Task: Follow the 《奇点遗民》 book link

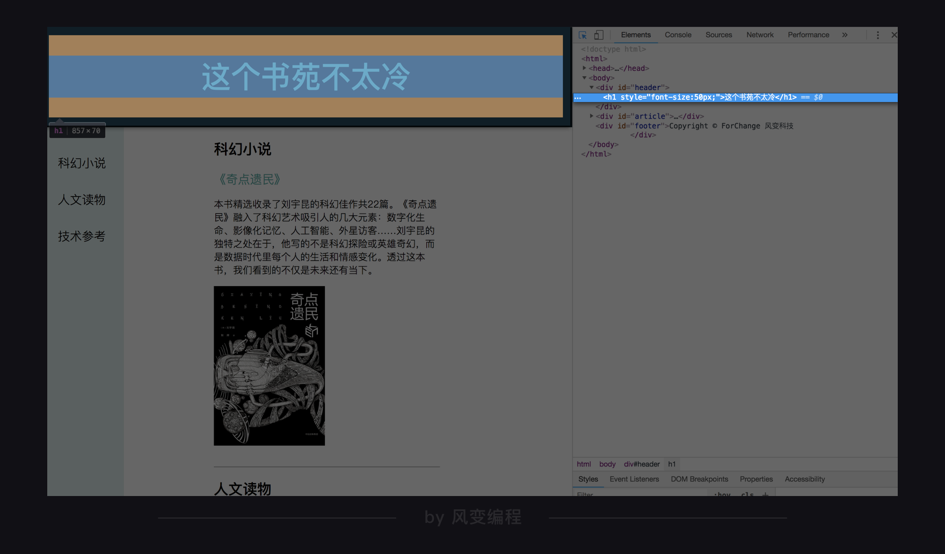Action: 250,179
